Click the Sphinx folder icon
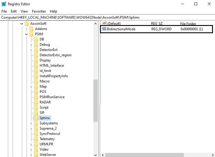Image resolution: width=215 pixels, height=157 pixels. (36, 118)
